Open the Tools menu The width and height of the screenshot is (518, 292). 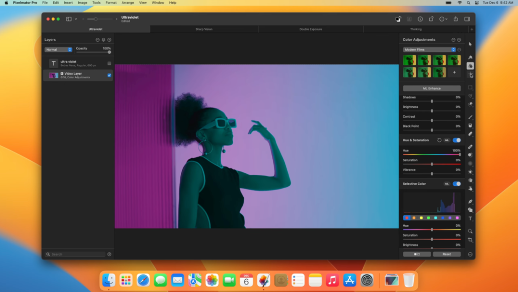(x=96, y=3)
